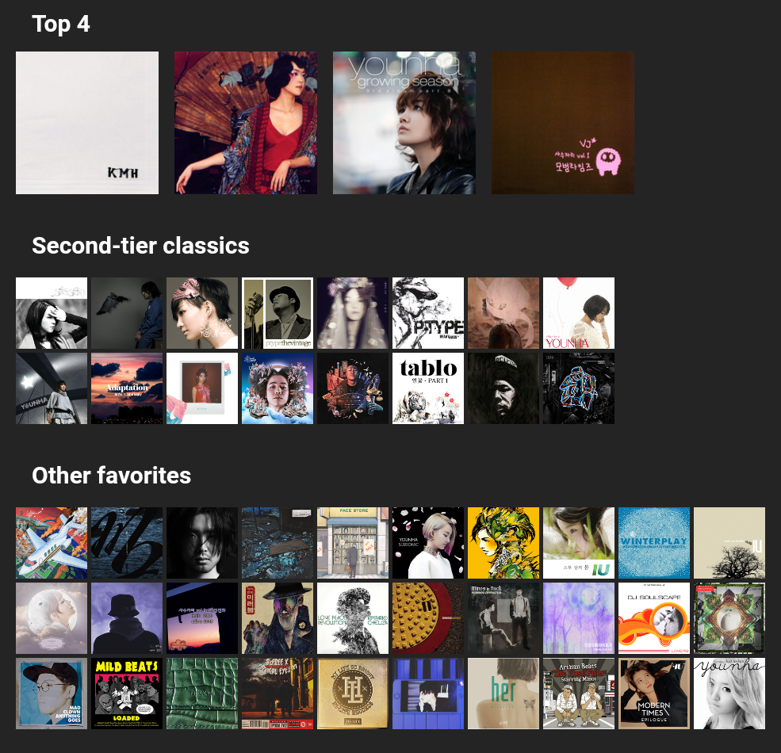Open the brown VJ album with pink ghost

pos(563,123)
